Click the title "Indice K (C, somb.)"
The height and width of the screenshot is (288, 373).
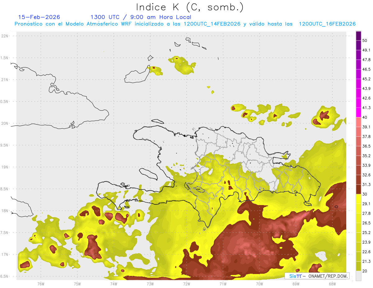pyautogui.click(x=190, y=7)
